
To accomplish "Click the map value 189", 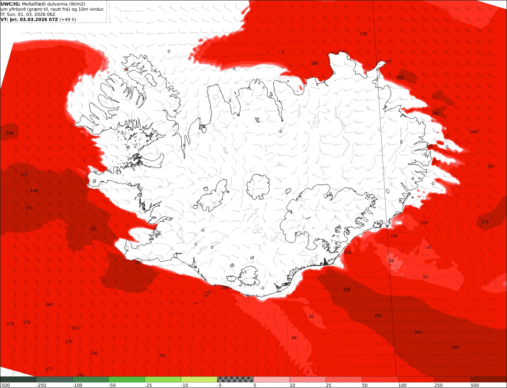I will [x=314, y=63].
